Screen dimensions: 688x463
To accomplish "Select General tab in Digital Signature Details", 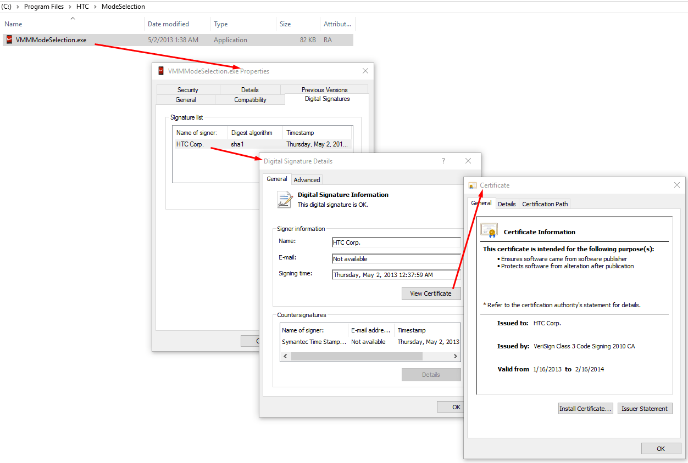I will click(277, 179).
